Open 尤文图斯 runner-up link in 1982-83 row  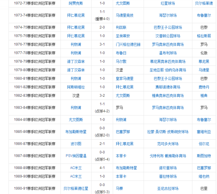pyautogui.click(x=123, y=96)
